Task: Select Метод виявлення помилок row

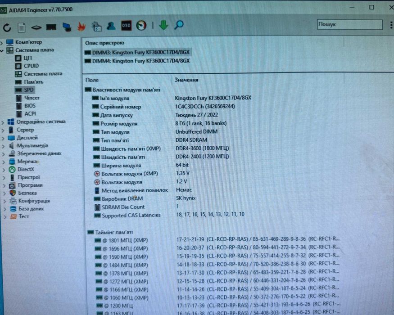Action: click(x=143, y=190)
